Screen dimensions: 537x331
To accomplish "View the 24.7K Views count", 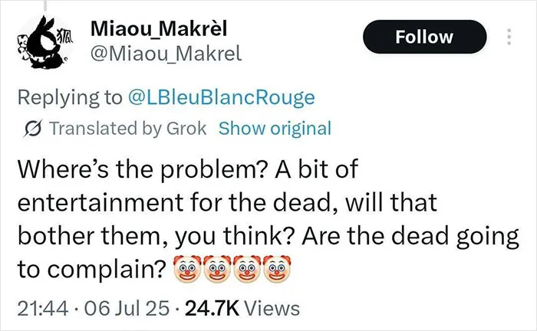I will 242,308.
